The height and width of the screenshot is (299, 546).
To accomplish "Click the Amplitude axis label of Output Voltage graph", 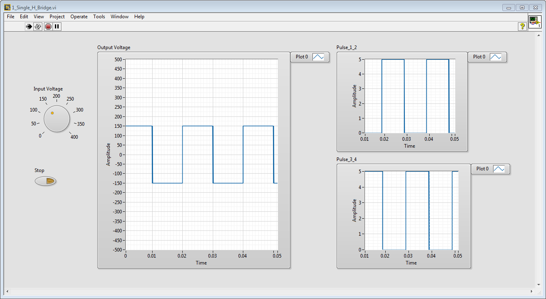I will pyautogui.click(x=108, y=154).
